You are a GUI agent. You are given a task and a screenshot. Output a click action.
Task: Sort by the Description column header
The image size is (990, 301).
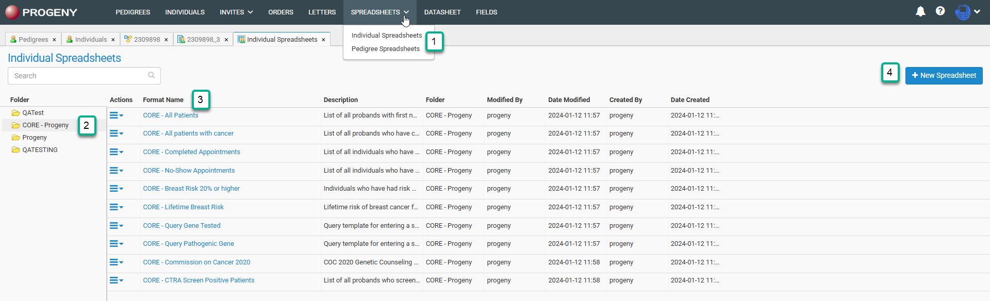coord(340,100)
